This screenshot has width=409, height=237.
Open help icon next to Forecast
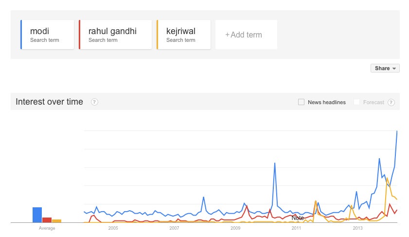click(391, 102)
